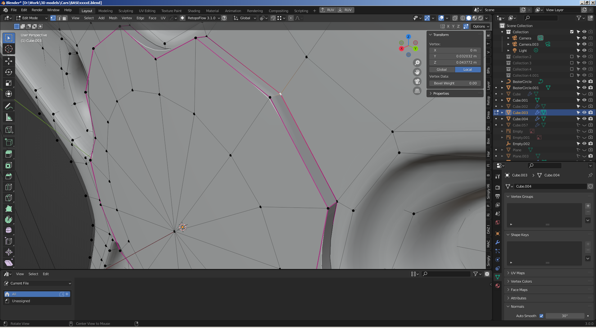Switch to the Sculpting workspace tab
The width and height of the screenshot is (596, 328).
[125, 11]
